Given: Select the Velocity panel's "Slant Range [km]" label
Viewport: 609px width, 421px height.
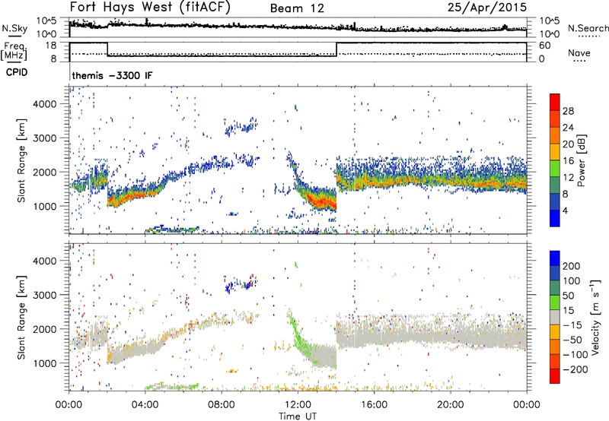Looking at the screenshot, I should point(21,317).
